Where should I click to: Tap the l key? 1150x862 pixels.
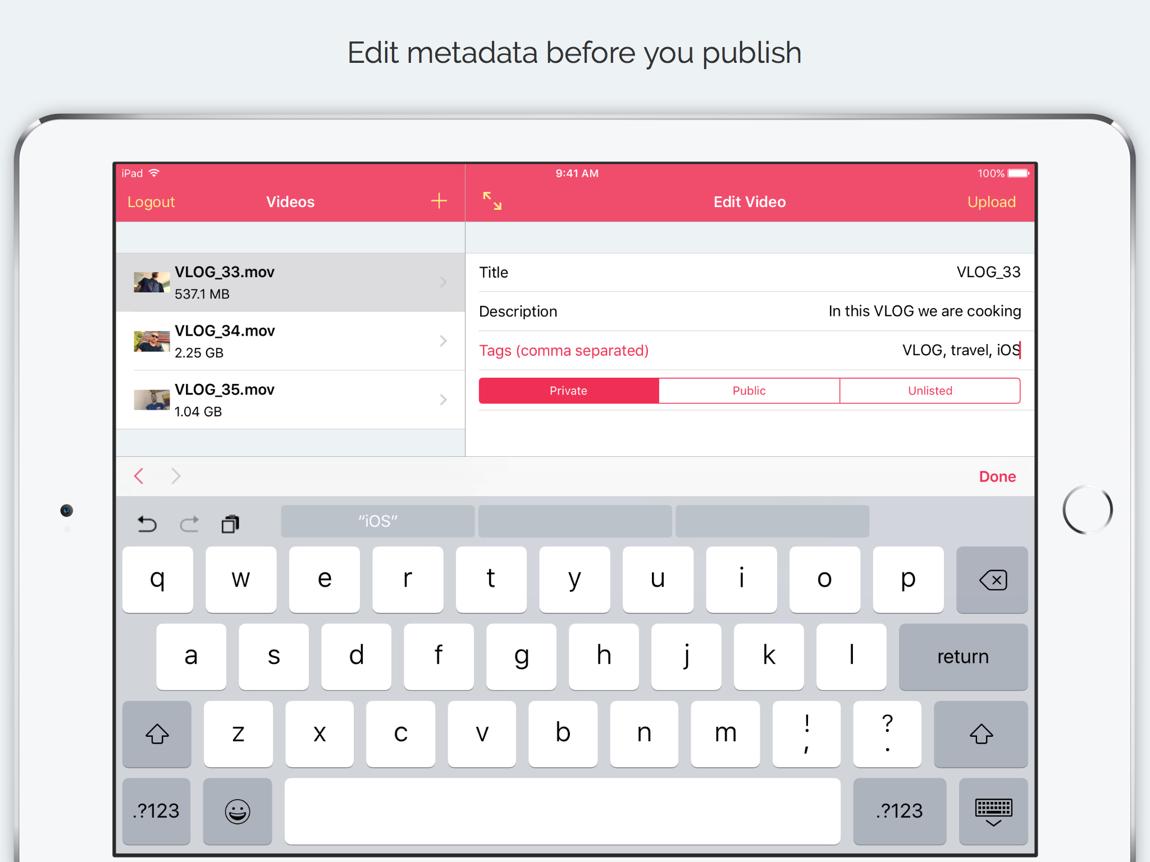851,657
